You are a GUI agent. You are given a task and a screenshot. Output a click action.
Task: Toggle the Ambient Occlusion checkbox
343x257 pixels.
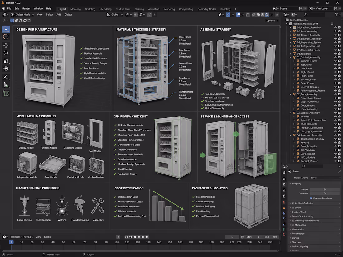pos(293,203)
